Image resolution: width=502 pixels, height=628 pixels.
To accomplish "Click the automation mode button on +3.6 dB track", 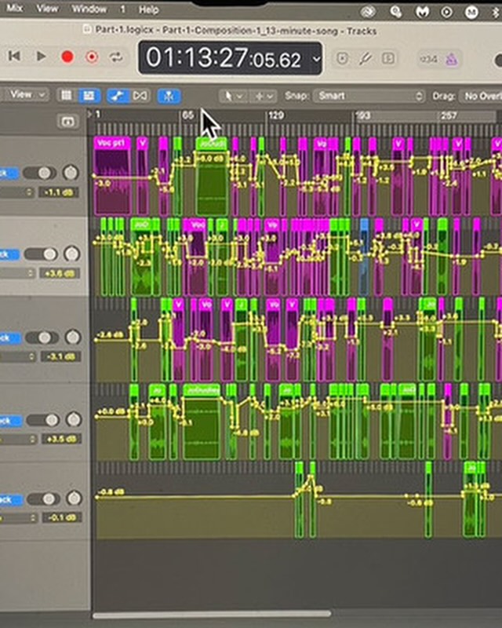I will [9, 254].
